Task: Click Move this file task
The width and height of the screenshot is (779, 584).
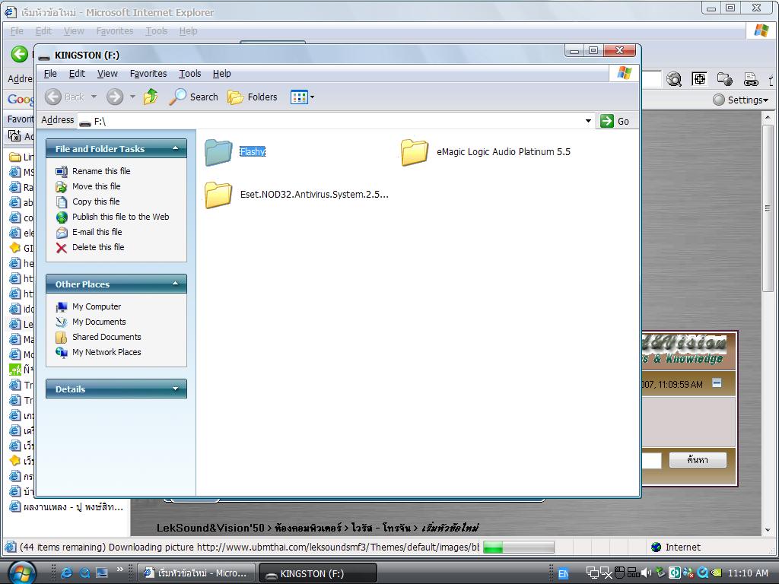Action: tap(88, 186)
